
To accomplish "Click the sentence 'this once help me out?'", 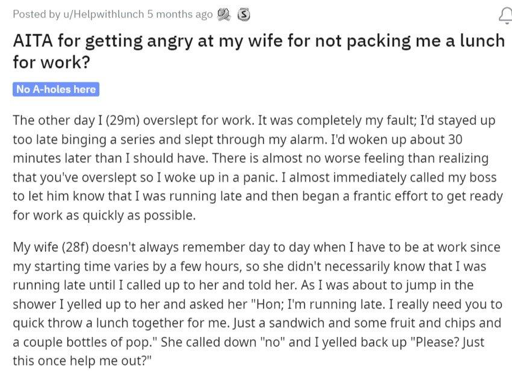I will [x=83, y=361].
